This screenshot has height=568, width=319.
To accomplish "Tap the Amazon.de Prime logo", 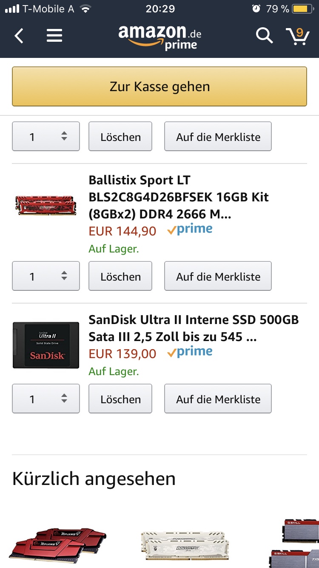I will 159,36.
